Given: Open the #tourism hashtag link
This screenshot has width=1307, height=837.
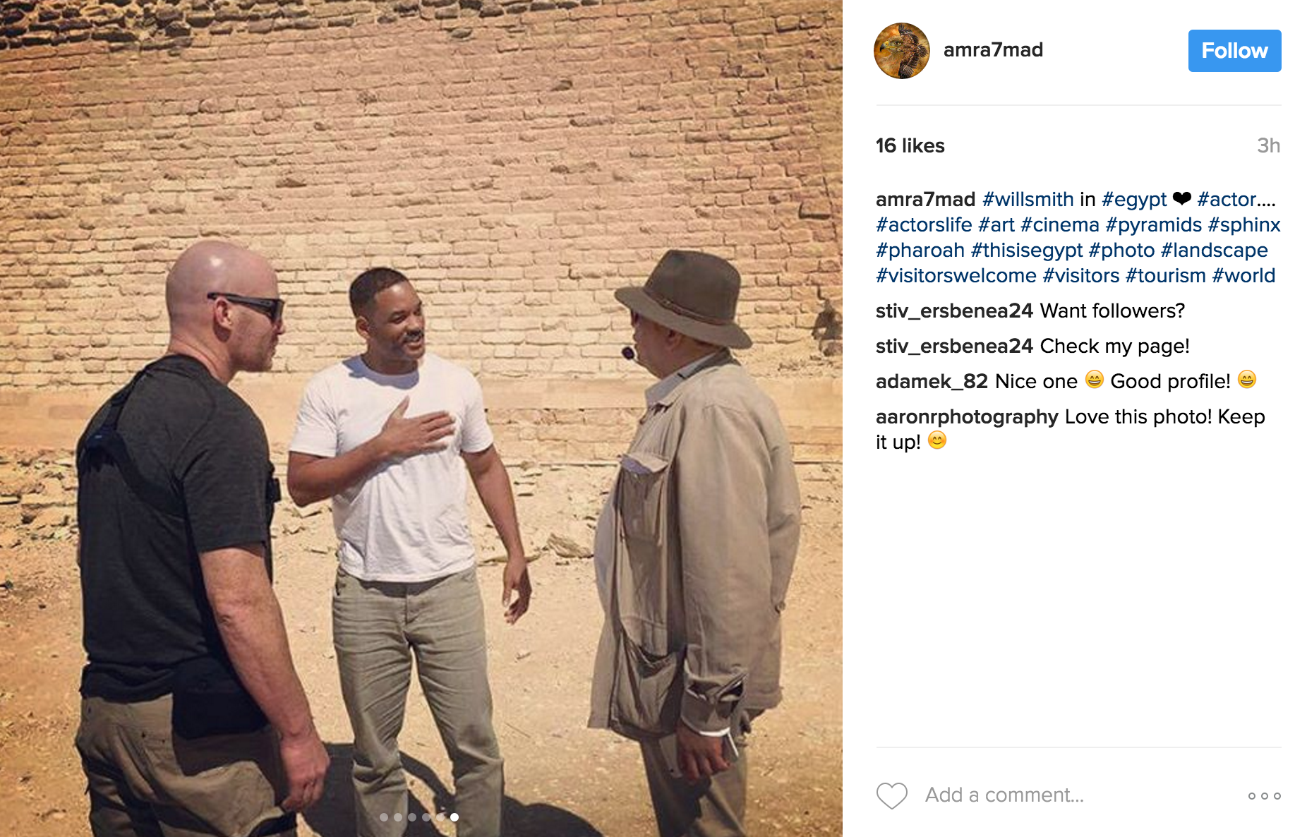Looking at the screenshot, I should click(x=1165, y=275).
